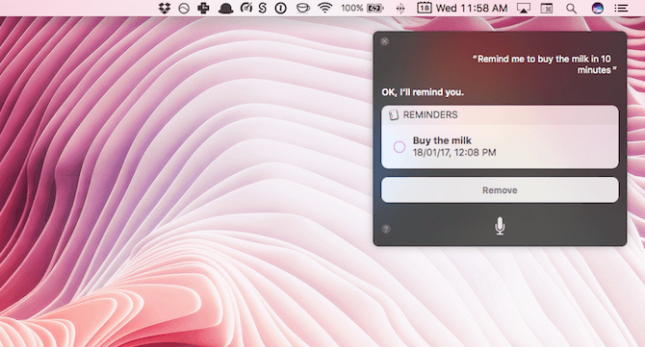Close the Siri window

(385, 41)
